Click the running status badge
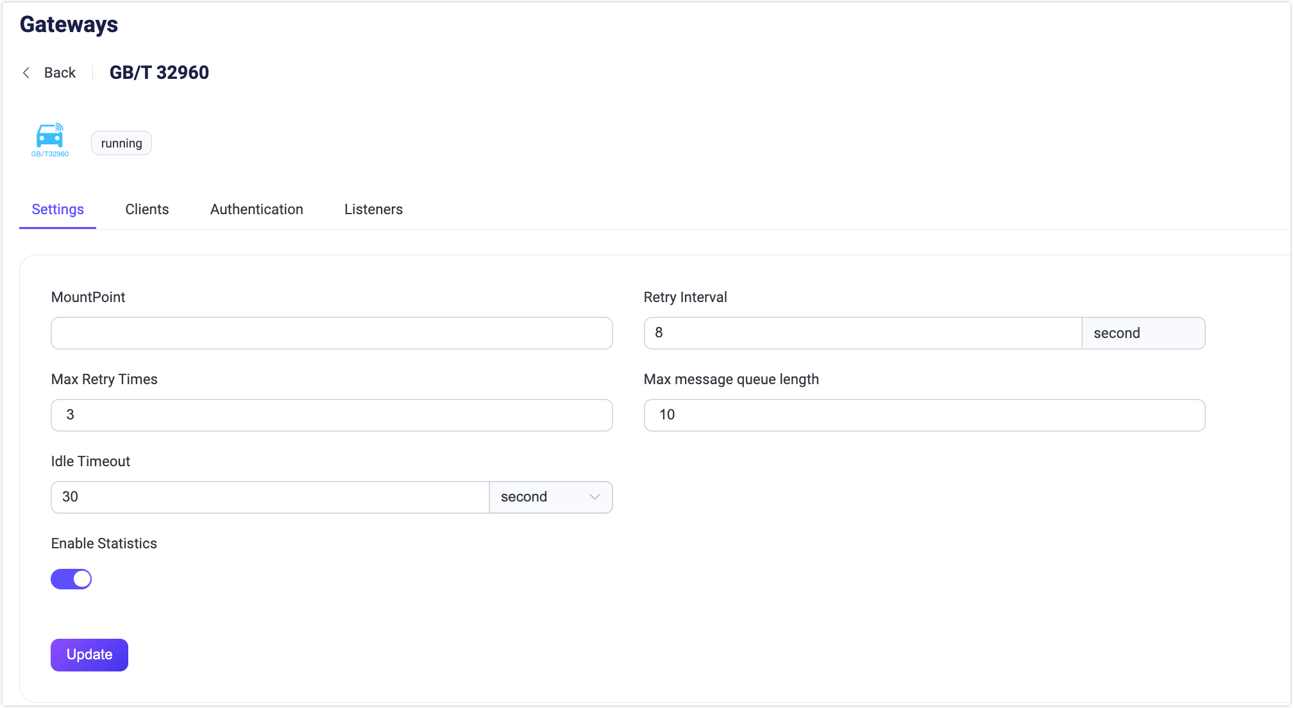The height and width of the screenshot is (708, 1293). (121, 142)
